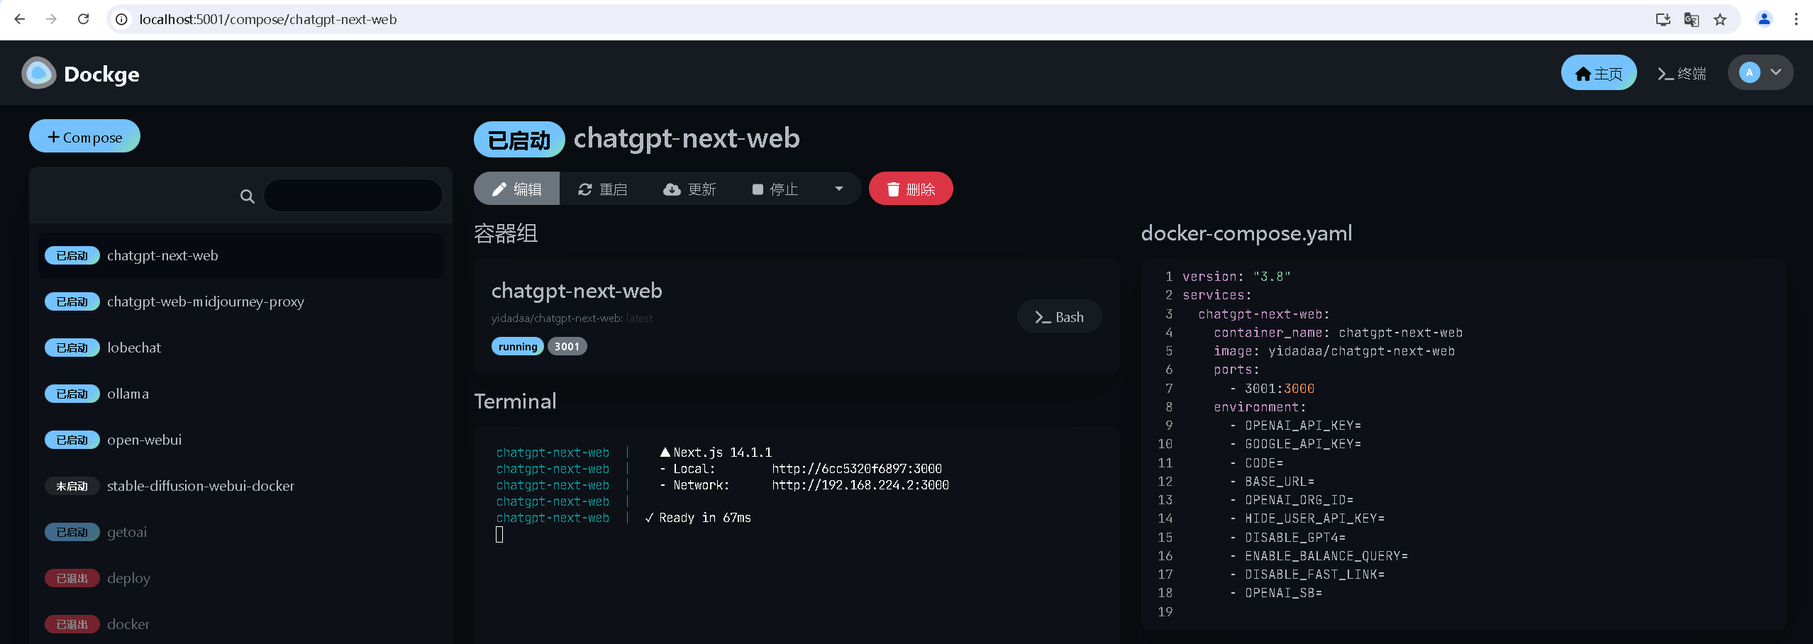Screen dimensions: 1813x644
Task: Select chatgpt-next-web in stack list
Action: click(240, 255)
